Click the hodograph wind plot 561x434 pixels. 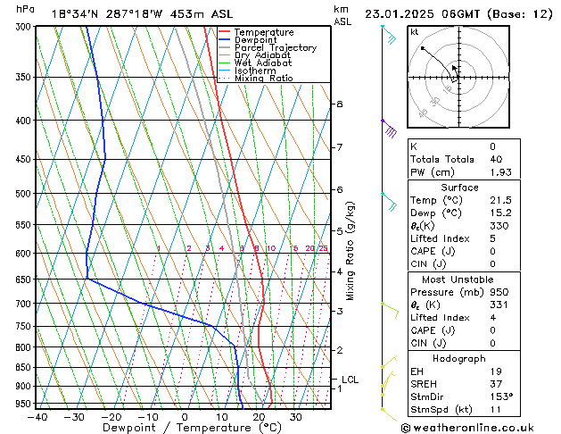pyautogui.click(x=458, y=77)
